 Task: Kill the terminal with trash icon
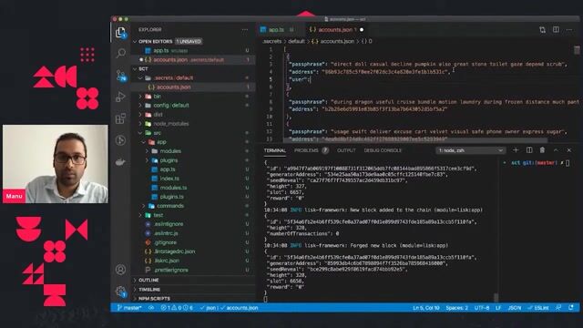tap(543, 149)
